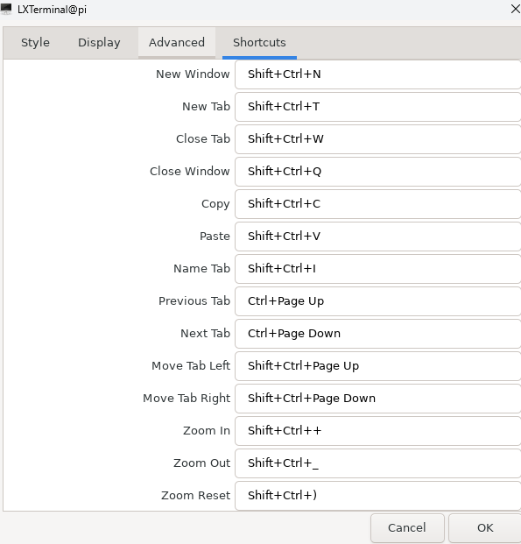
Task: Click the "Zoom In" label
Action: [x=207, y=430]
